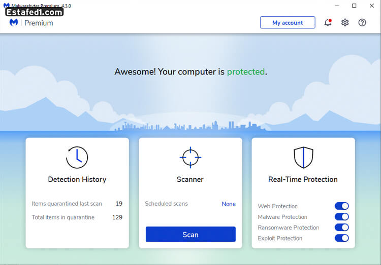Disable the Malware Protection switch
Viewport: 381px width, 265px height.
[341, 217]
